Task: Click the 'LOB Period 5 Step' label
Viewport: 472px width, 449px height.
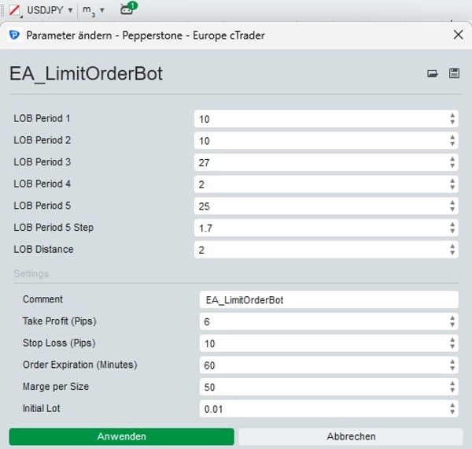Action: click(53, 228)
